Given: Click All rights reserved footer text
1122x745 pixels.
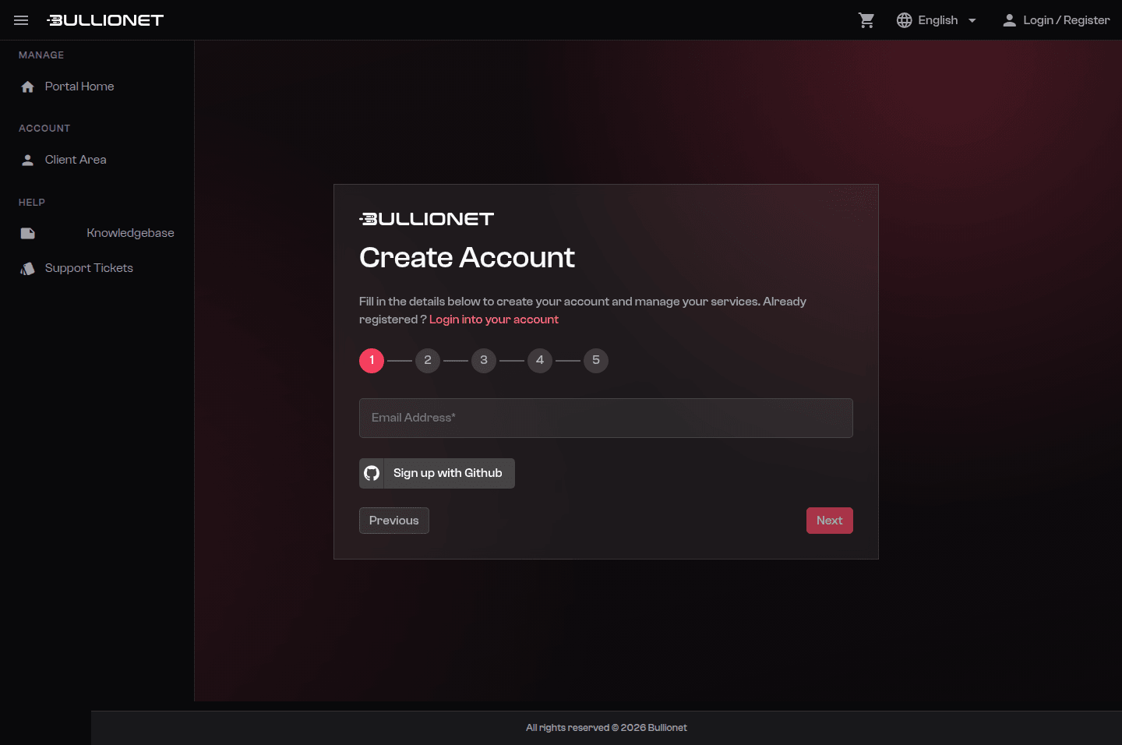Looking at the screenshot, I should [x=606, y=728].
